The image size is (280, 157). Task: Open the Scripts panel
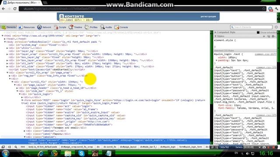[x=60, y=27]
